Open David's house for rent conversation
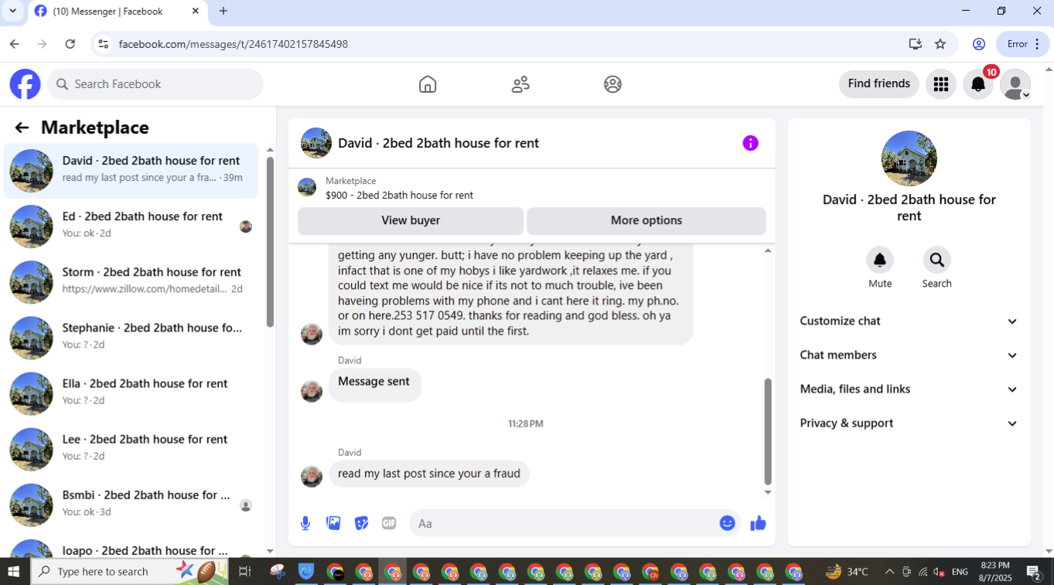Screen dimensions: 1054x585 coord(131,171)
